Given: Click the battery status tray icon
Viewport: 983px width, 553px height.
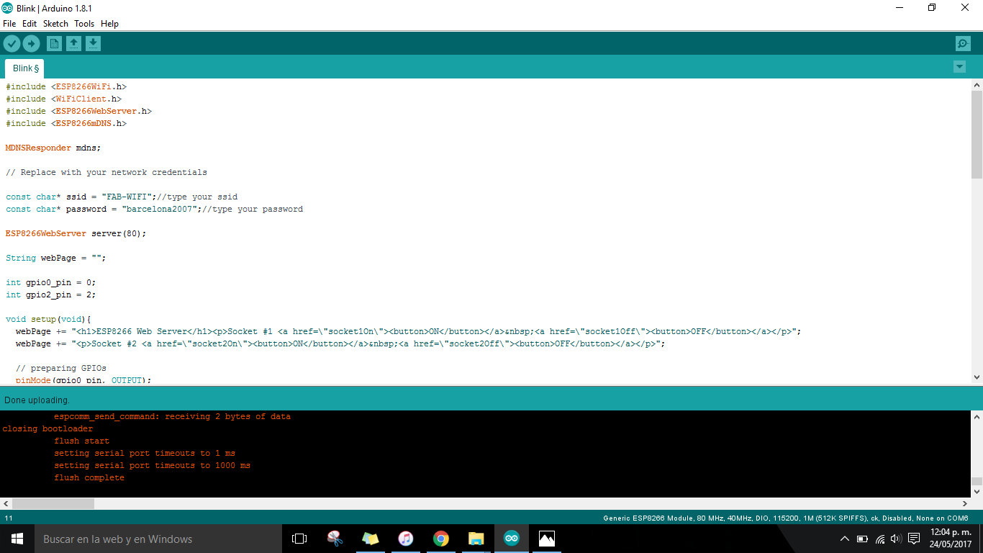Looking at the screenshot, I should [862, 539].
